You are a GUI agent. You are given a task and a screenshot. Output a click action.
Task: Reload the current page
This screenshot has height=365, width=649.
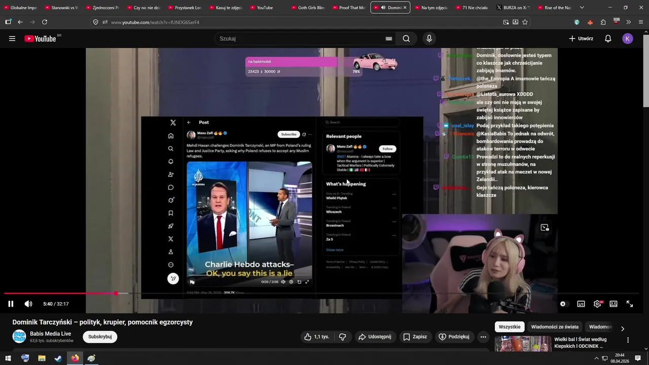(x=45, y=22)
